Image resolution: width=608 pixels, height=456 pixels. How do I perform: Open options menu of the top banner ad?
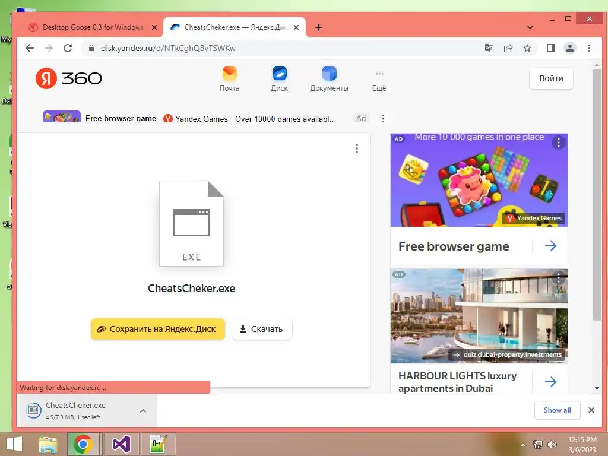click(x=383, y=118)
